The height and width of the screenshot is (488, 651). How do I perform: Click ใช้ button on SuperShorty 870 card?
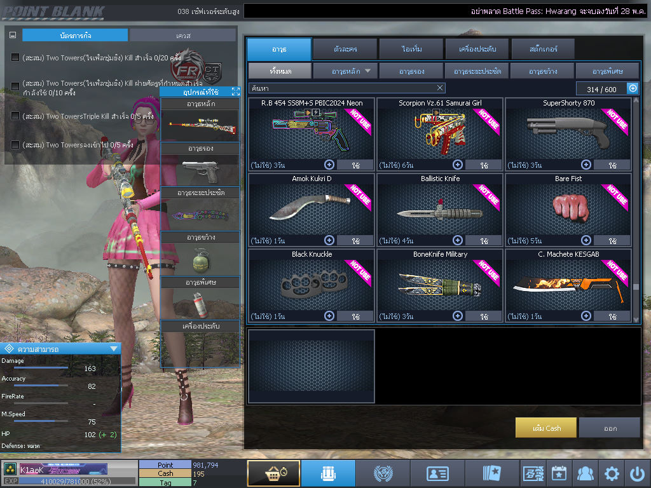(612, 165)
